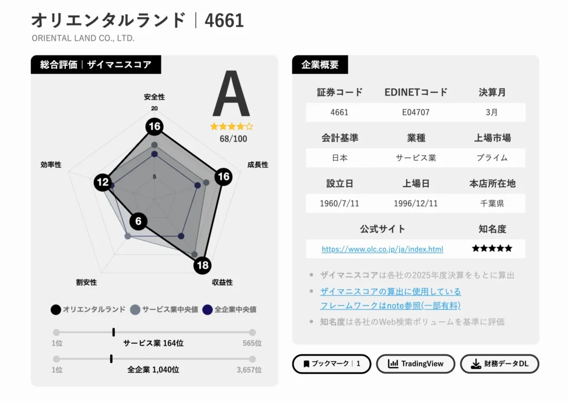Image resolution: width=568 pixels, height=401 pixels.
Task: Toggle サービス業中央値 legend series
Action: tap(164, 309)
